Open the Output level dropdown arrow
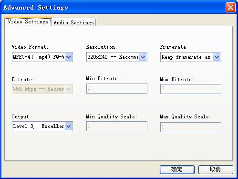 click(69, 126)
